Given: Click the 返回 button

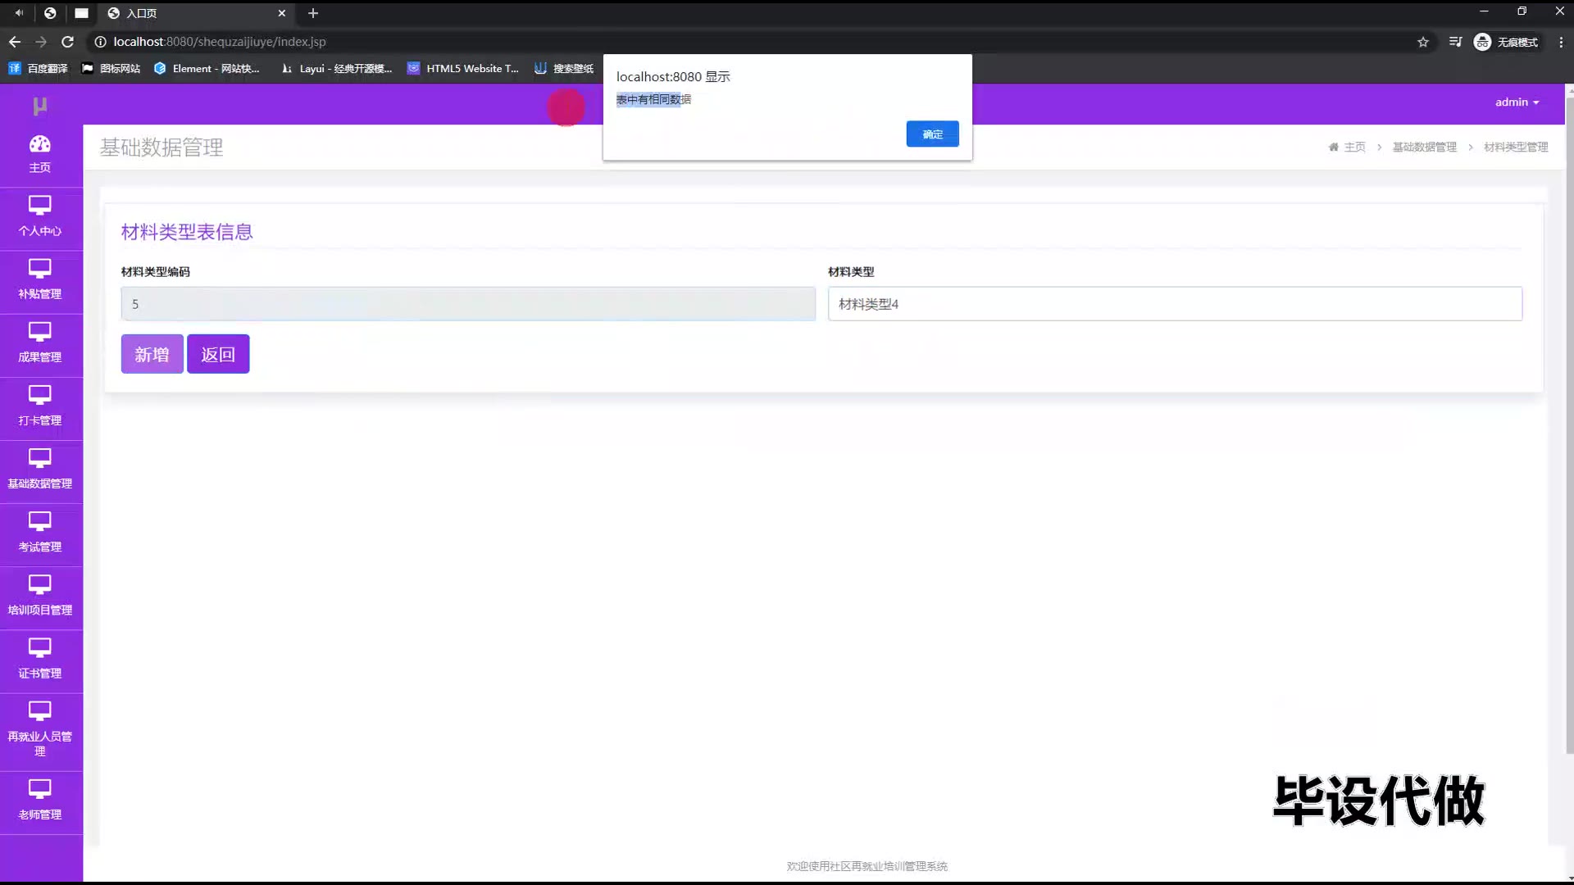Looking at the screenshot, I should 218,354.
